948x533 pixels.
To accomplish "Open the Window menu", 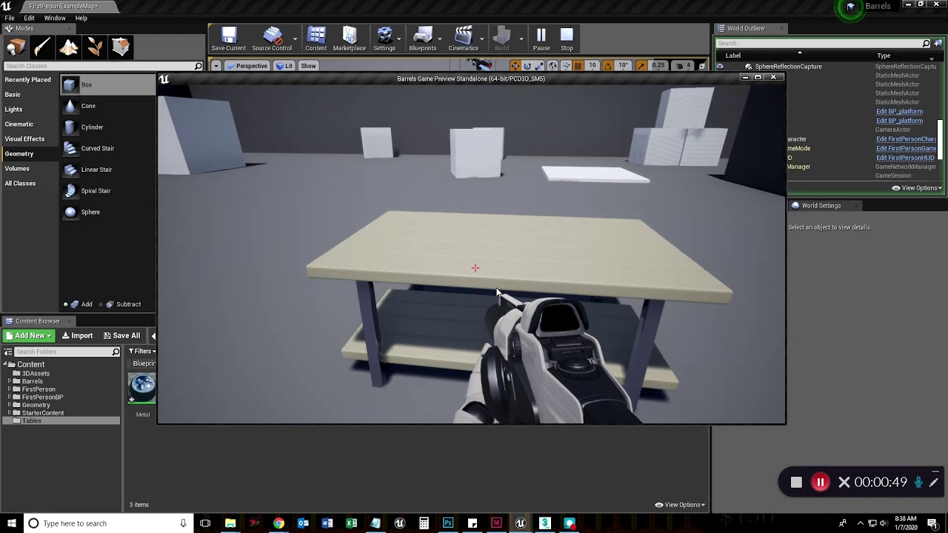I will click(x=55, y=18).
